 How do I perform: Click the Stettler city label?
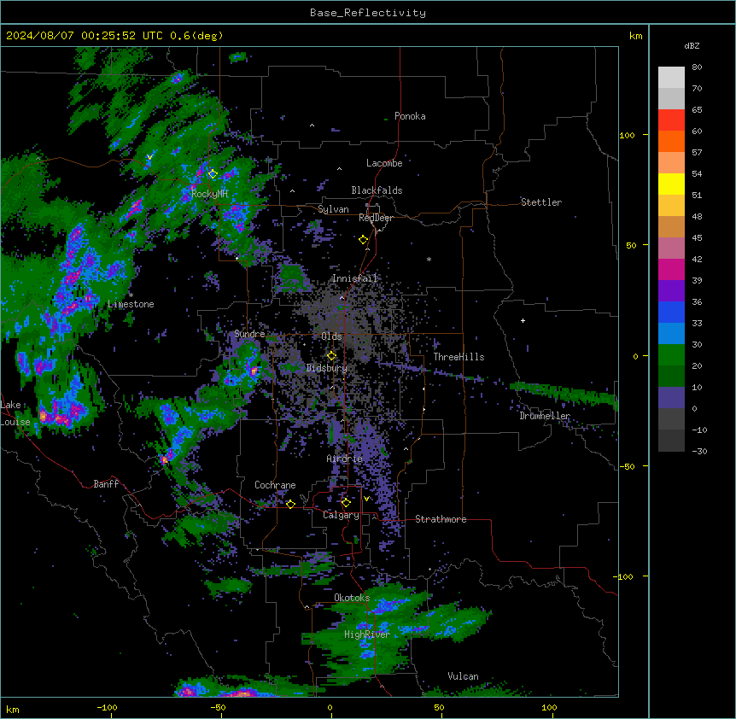pos(541,202)
